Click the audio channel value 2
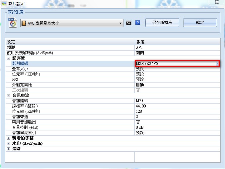Screen dimensions: 225x169 [137, 117]
